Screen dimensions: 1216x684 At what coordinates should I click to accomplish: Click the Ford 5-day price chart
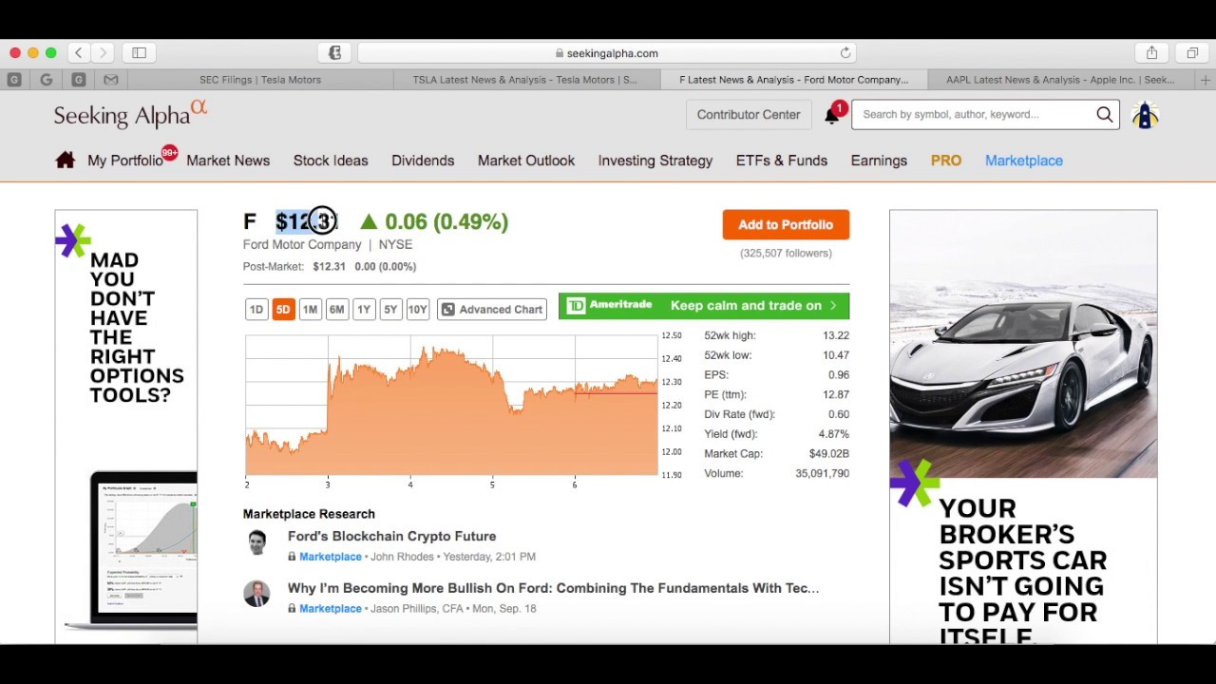pyautogui.click(x=451, y=406)
